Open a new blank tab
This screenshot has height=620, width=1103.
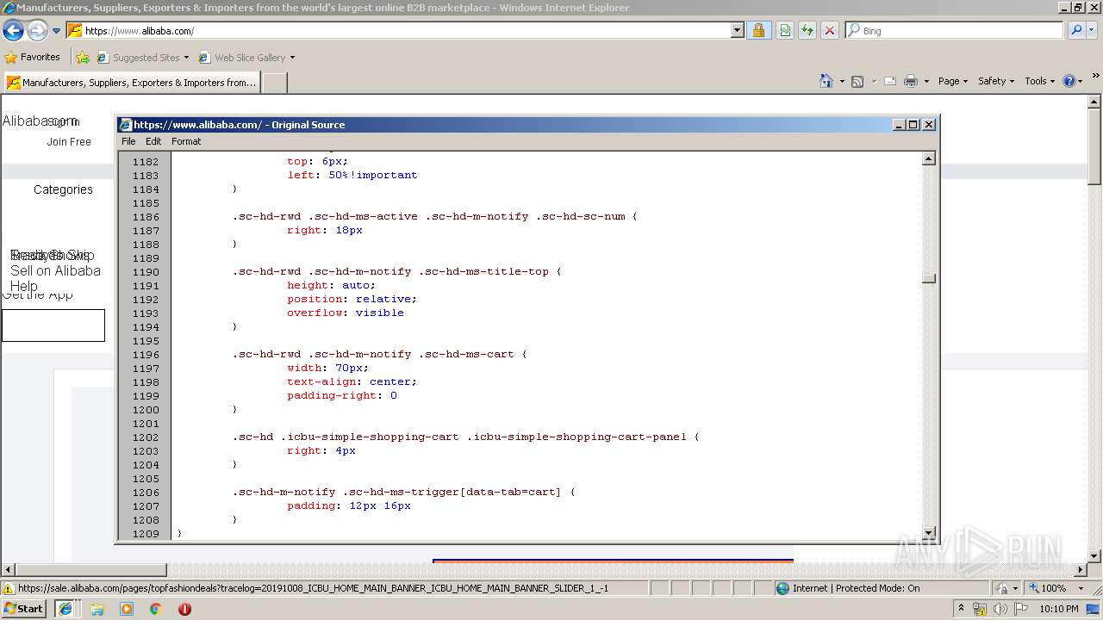[x=274, y=83]
